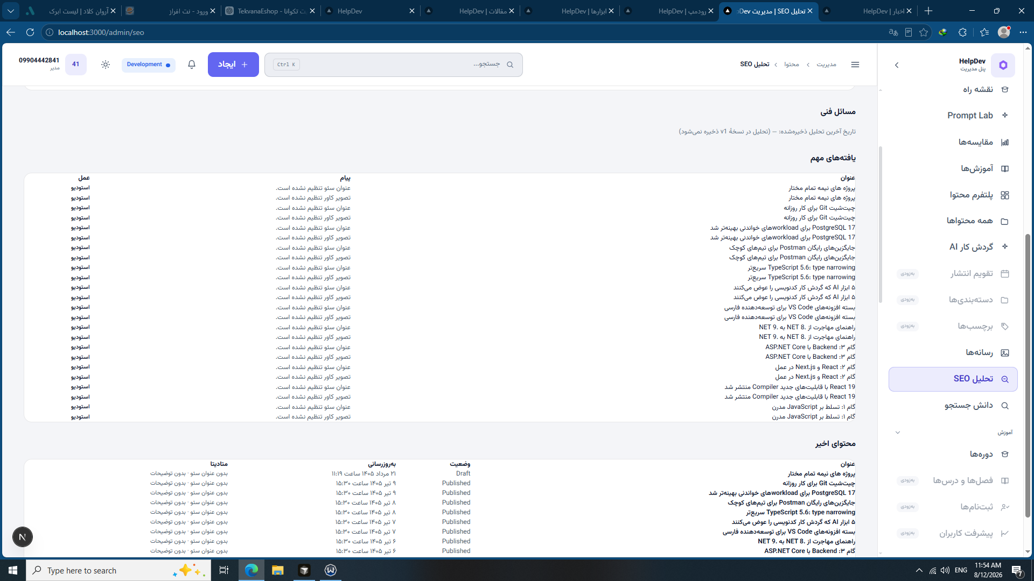1034x581 pixels.
Task: Focus the جستجو search field
Action: [x=394, y=65]
